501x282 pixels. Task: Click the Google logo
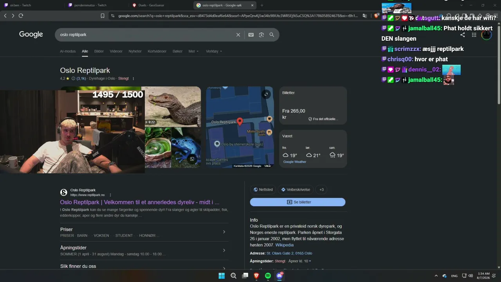pos(31,34)
